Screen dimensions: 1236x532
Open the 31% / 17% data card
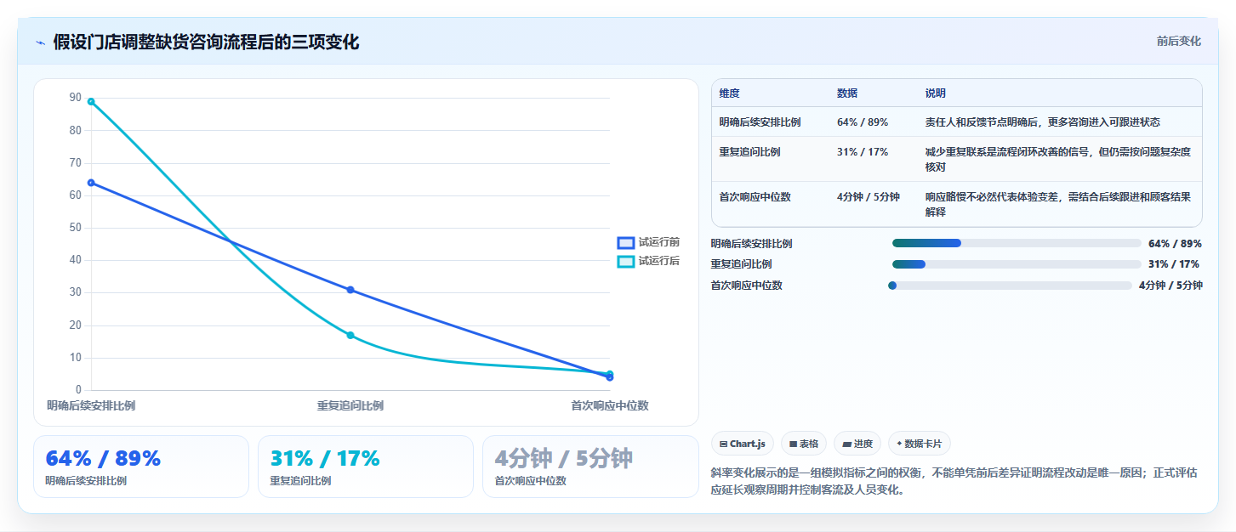point(366,467)
